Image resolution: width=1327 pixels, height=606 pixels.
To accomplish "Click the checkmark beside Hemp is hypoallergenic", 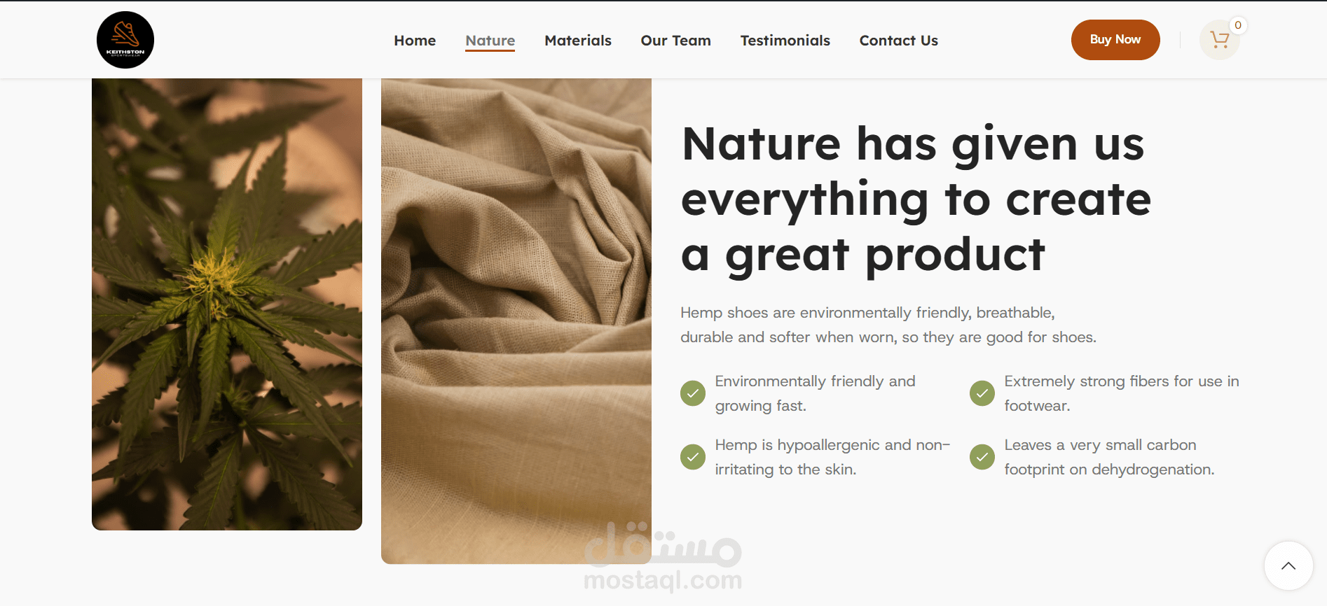I will [x=693, y=457].
